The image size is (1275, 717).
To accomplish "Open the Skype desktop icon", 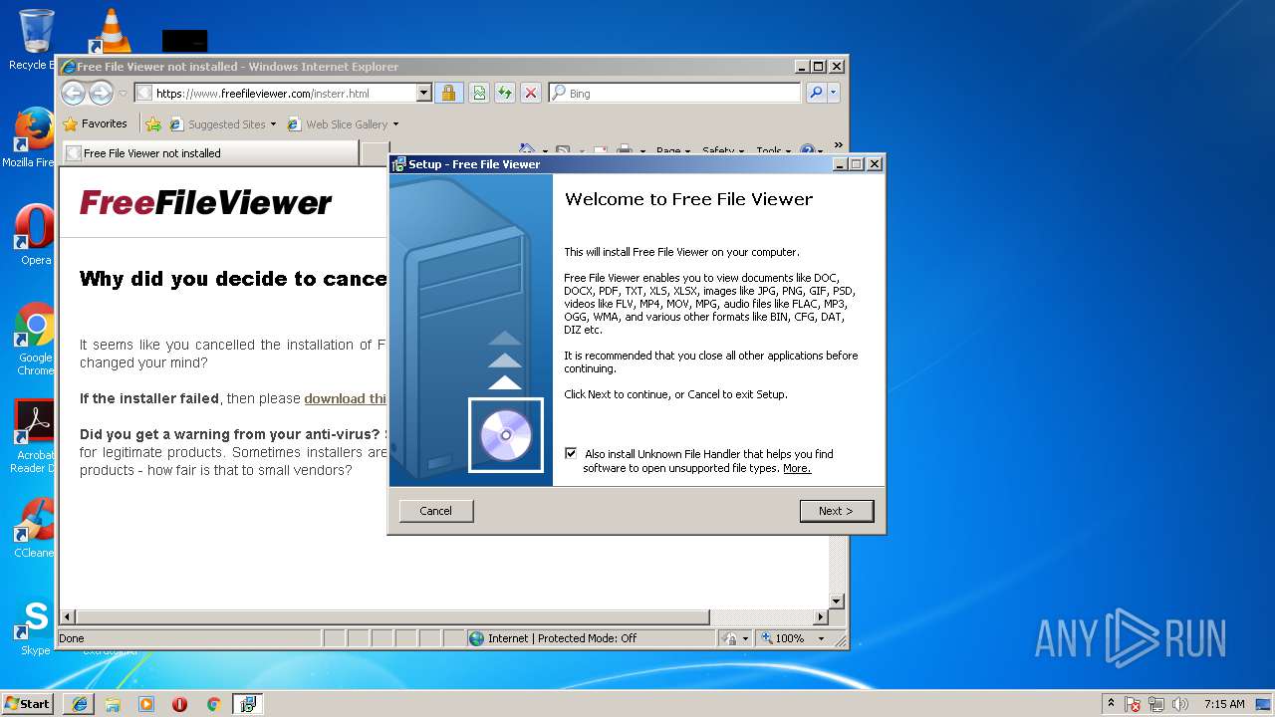I will [x=35, y=625].
